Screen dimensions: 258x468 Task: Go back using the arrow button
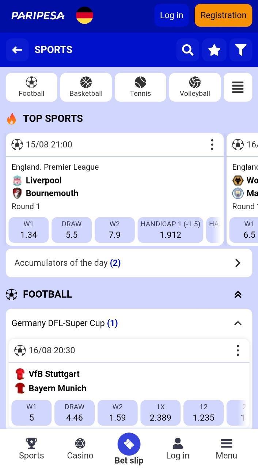(x=17, y=50)
